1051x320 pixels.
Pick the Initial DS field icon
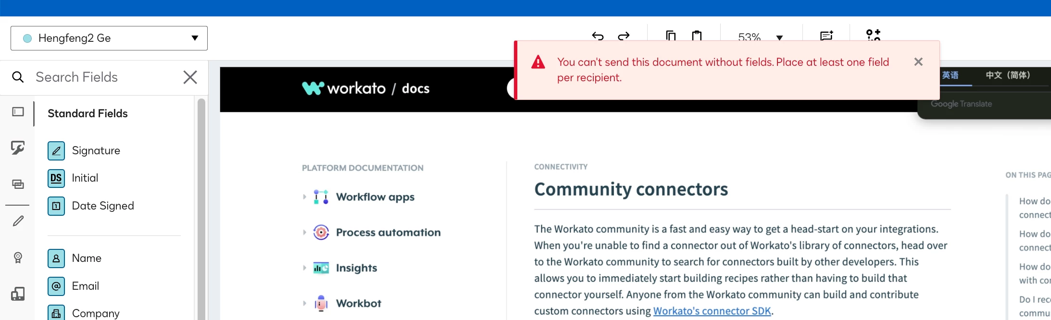coord(56,178)
